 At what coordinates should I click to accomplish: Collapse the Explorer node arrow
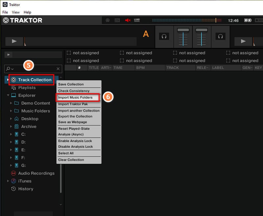tap(8, 95)
